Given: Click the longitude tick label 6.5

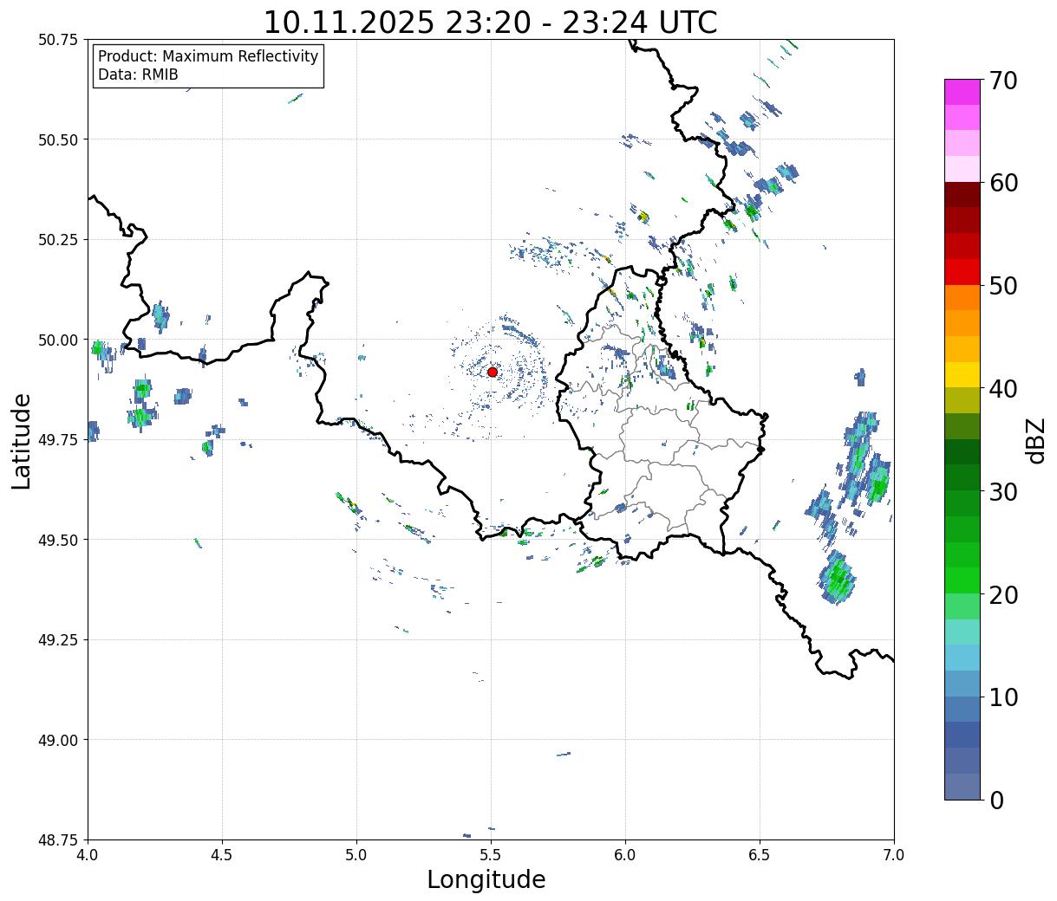Looking at the screenshot, I should pyautogui.click(x=760, y=855).
